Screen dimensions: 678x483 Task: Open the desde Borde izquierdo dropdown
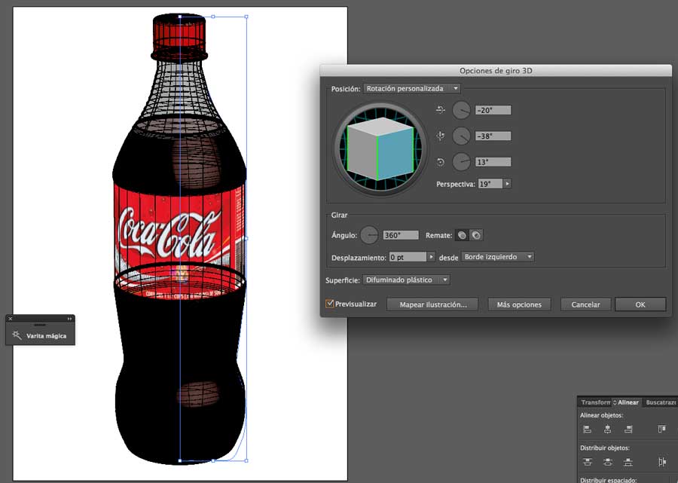click(x=498, y=257)
